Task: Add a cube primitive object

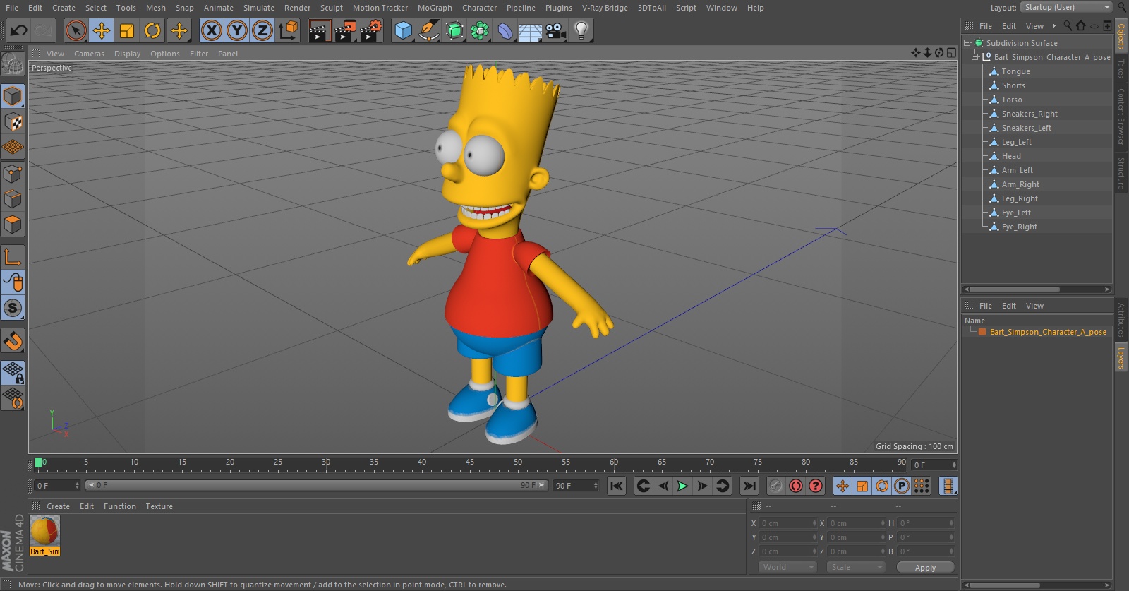Action: coord(403,30)
